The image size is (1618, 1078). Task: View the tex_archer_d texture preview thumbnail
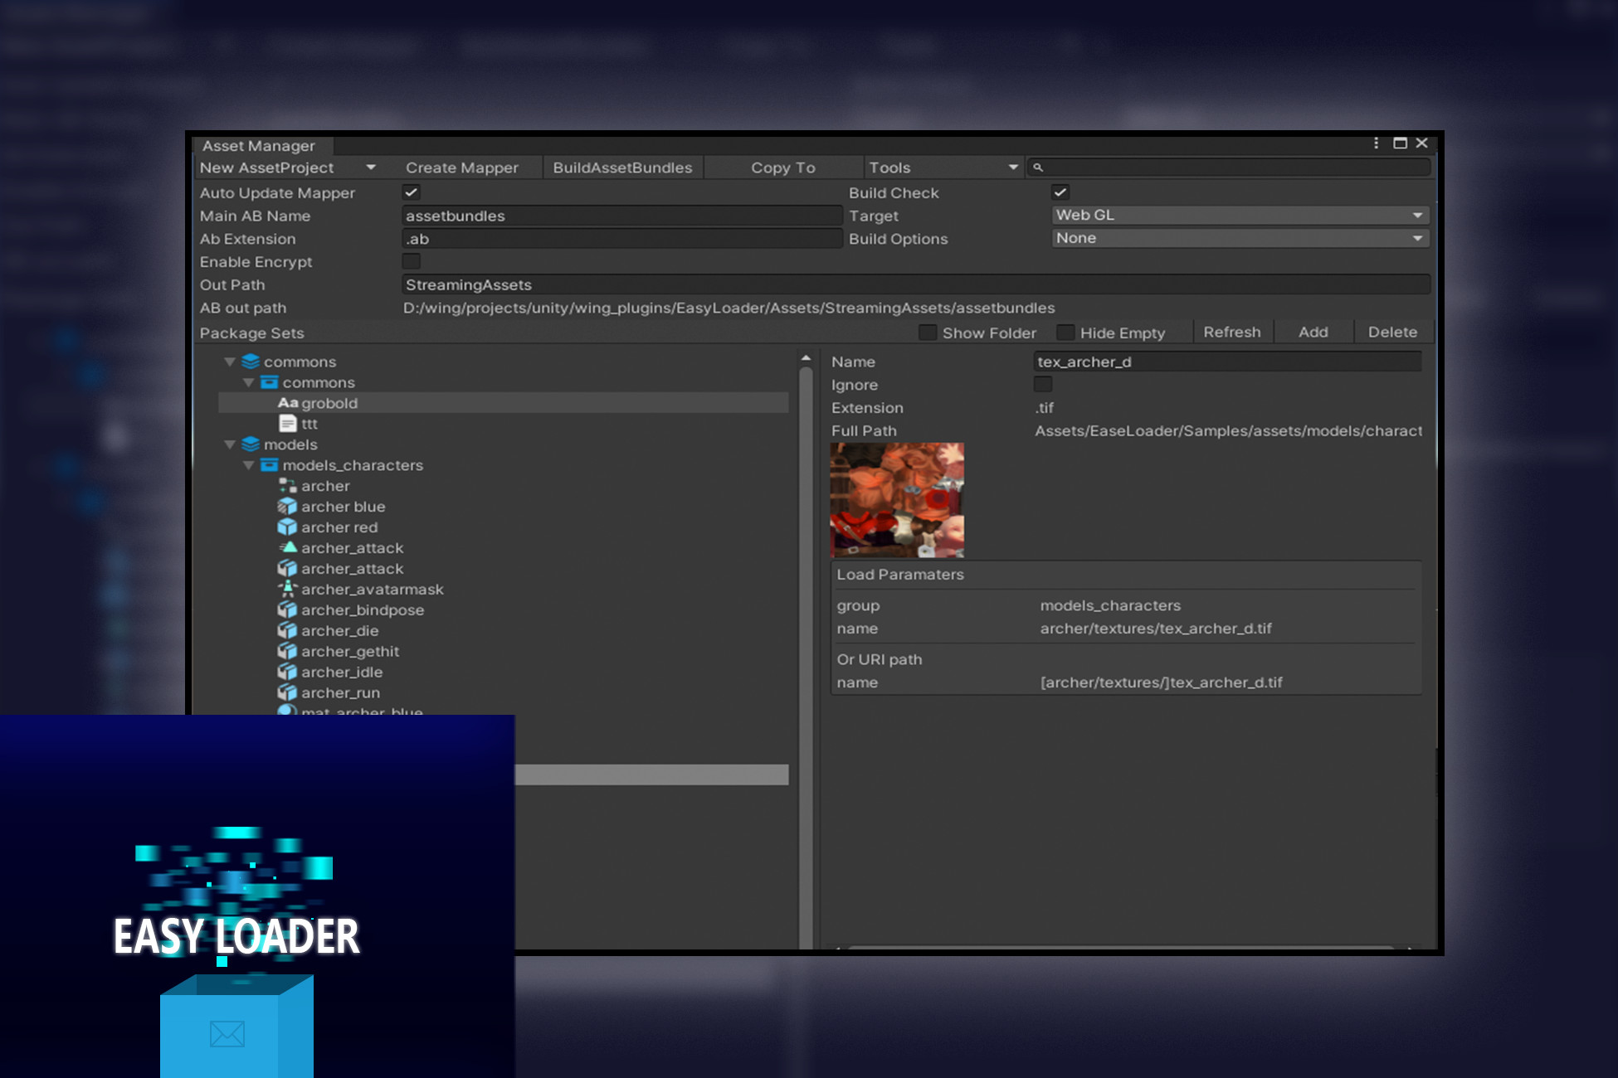point(897,499)
